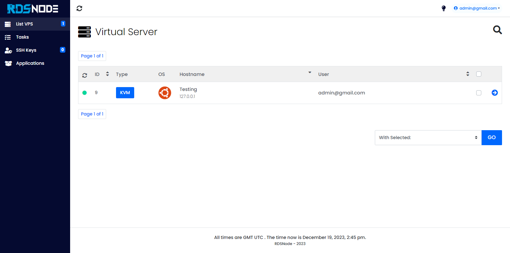This screenshot has width=510, height=253.
Task: Check the checkbox for Testing server row
Action: coord(478,93)
